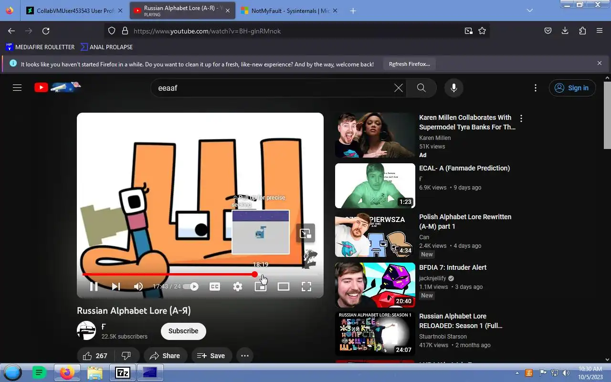Mute the video using the speaker icon
The image size is (611, 382).
point(138,286)
